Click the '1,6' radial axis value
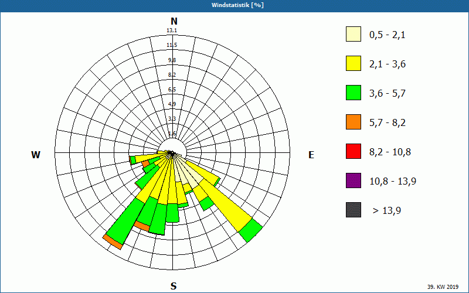The image size is (469, 293). (172, 134)
